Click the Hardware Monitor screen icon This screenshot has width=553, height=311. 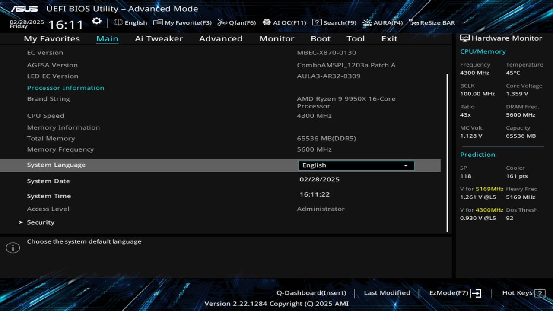pos(465,38)
